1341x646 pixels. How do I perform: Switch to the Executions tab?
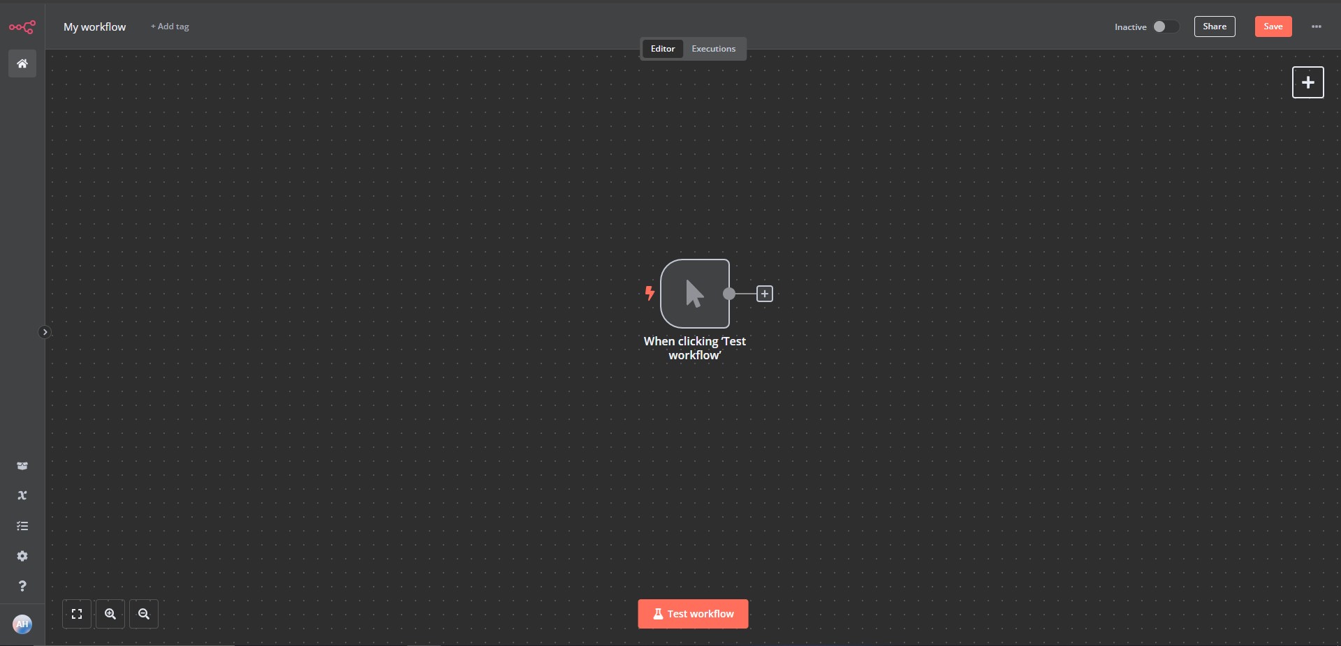pos(713,49)
